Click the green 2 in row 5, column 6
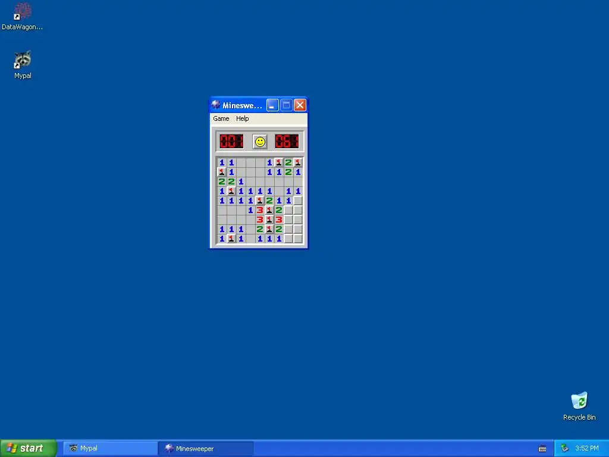The width and height of the screenshot is (609, 457). pos(269,201)
